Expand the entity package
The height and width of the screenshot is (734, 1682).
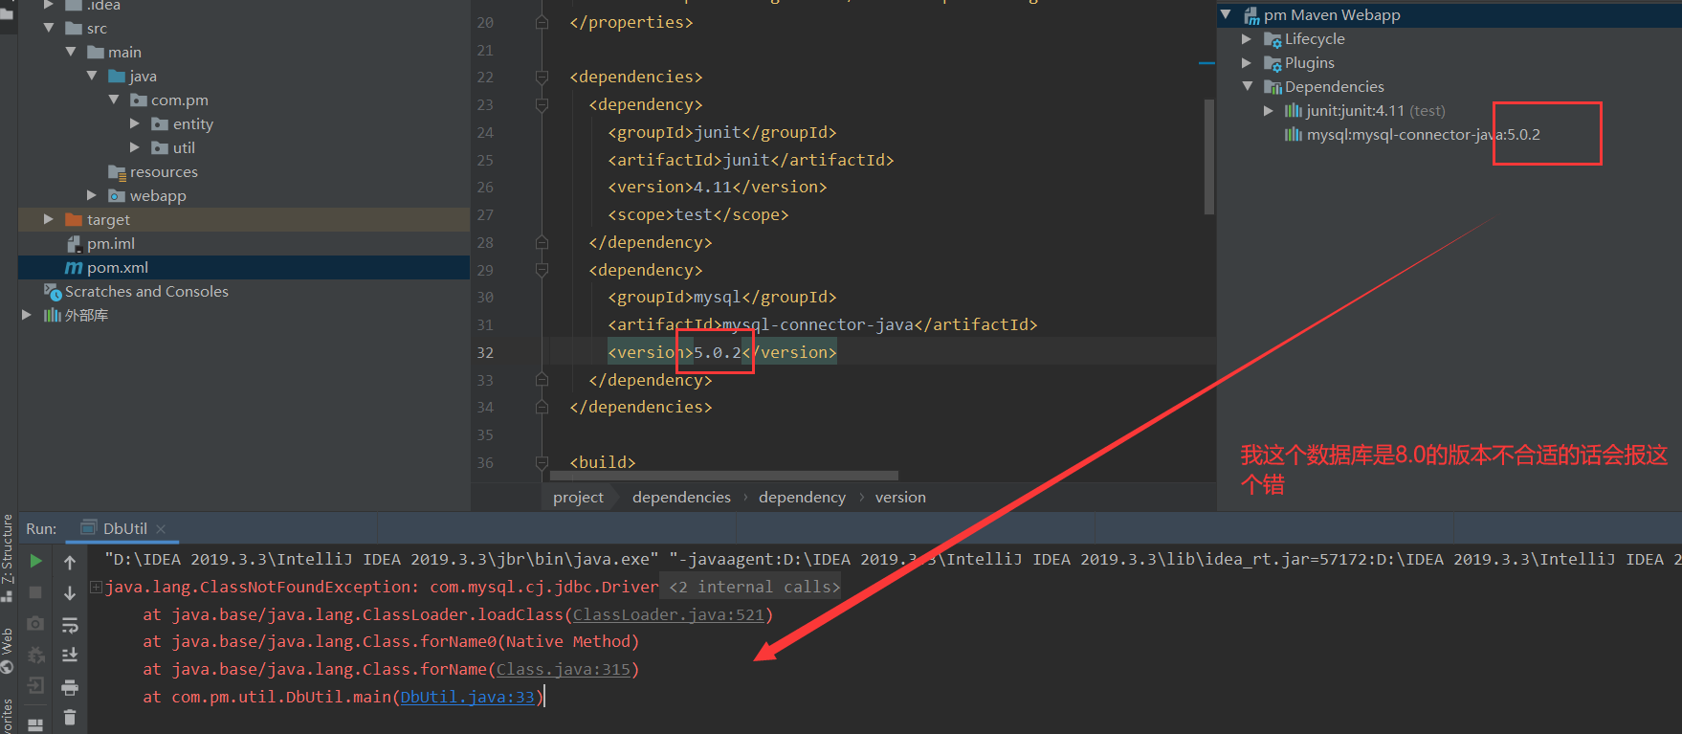pyautogui.click(x=135, y=123)
